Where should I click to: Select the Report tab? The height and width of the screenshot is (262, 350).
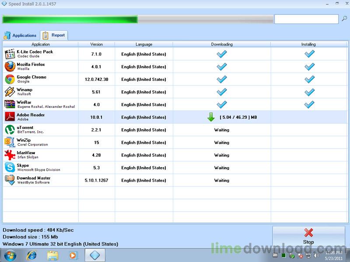pyautogui.click(x=54, y=35)
